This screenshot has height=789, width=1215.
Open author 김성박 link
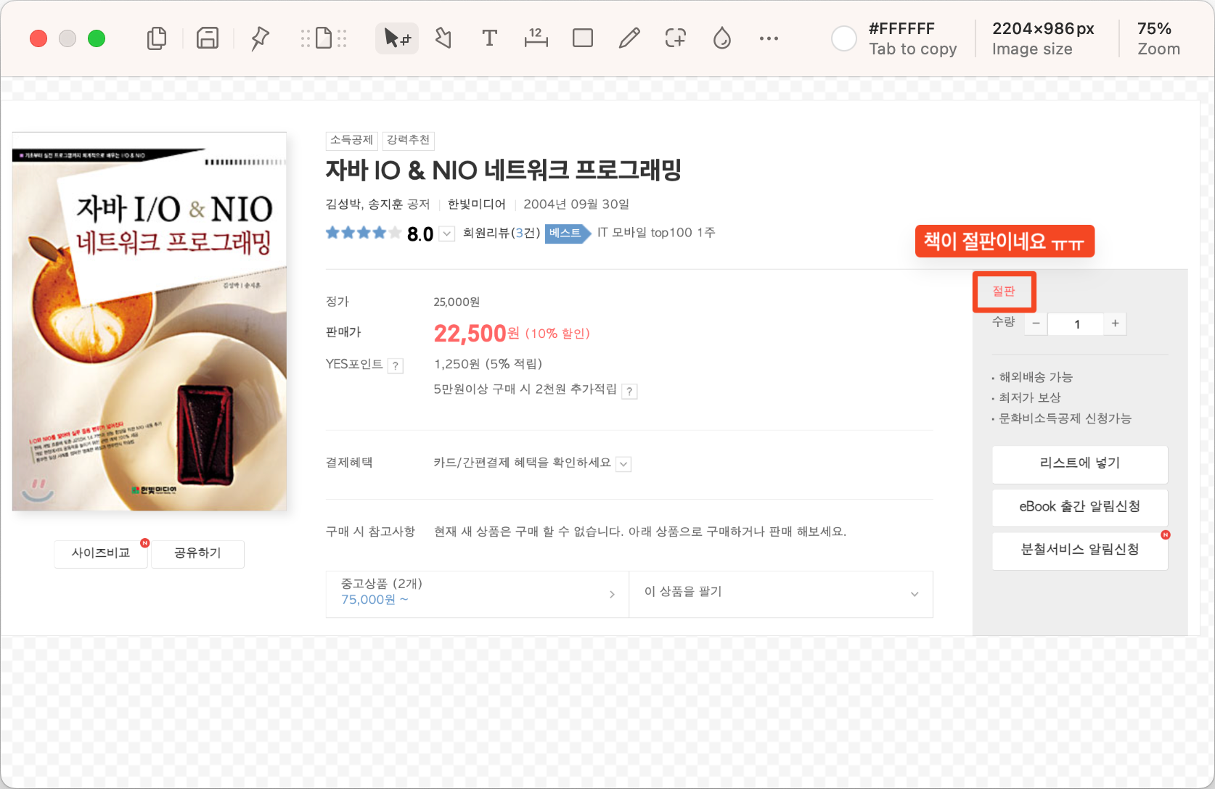(343, 205)
